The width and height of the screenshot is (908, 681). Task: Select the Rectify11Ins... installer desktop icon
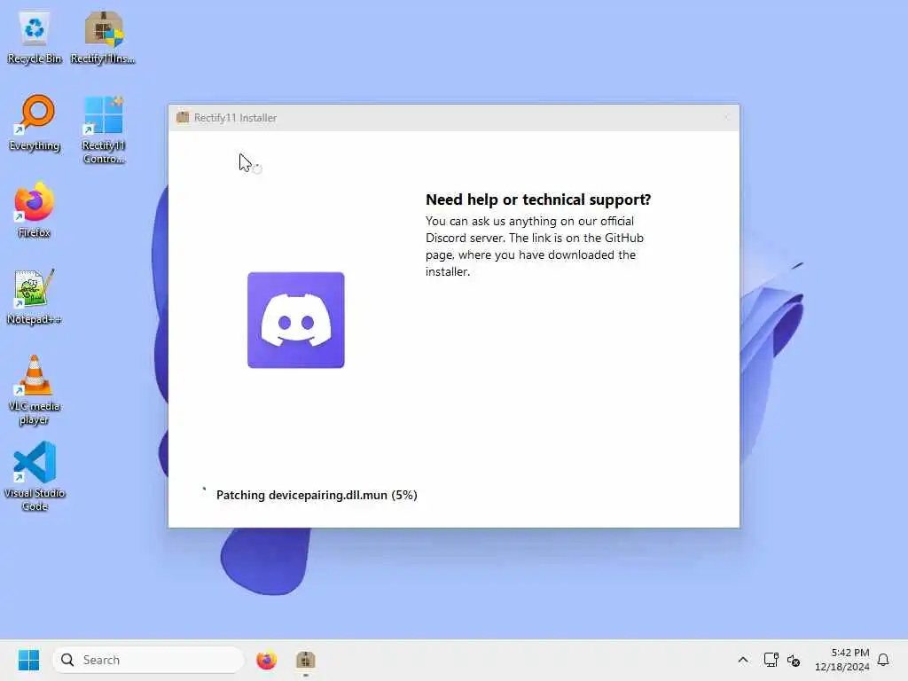click(x=103, y=37)
